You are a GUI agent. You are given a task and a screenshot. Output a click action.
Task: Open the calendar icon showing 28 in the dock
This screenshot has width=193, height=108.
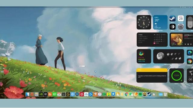[x=59, y=94]
